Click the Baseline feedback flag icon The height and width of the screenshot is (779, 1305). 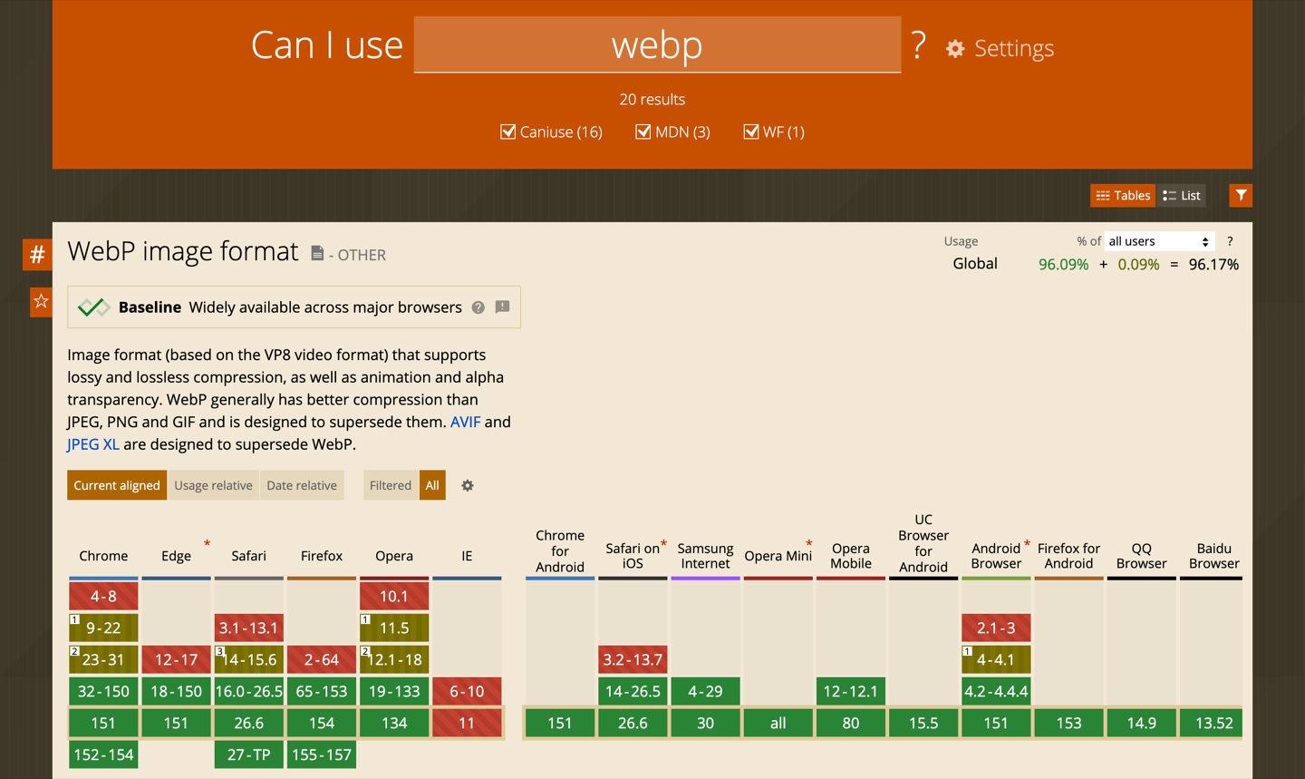(503, 307)
